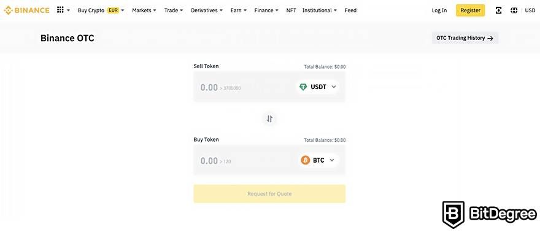Click the Binance logo
The height and width of the screenshot is (232, 540).
coord(26,10)
